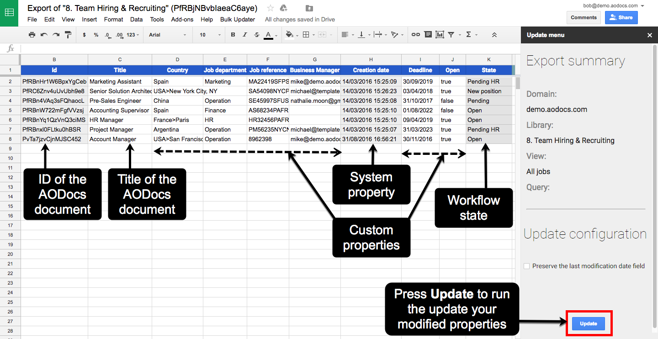Screen dimensions: 658x339
Task: Open the View menu
Action: [x=68, y=19]
